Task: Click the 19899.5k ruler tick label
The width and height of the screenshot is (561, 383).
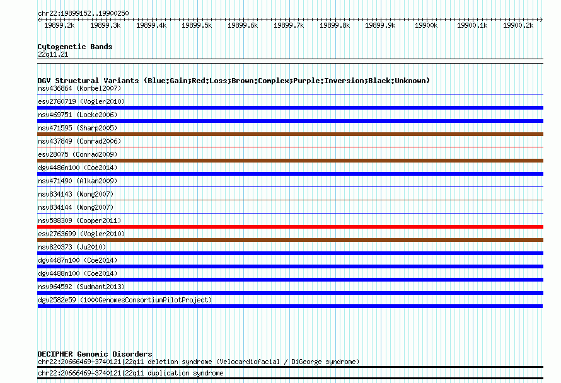Action: [197, 25]
